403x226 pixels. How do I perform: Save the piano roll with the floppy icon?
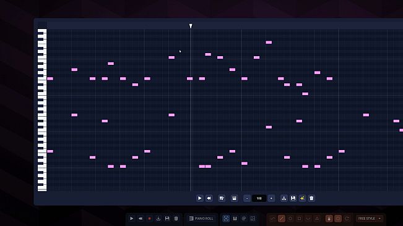click(x=293, y=198)
